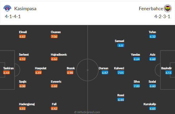175x114 pixels.
Task: Select Kahveci rating badge 7.01
Action: coord(121,73)
